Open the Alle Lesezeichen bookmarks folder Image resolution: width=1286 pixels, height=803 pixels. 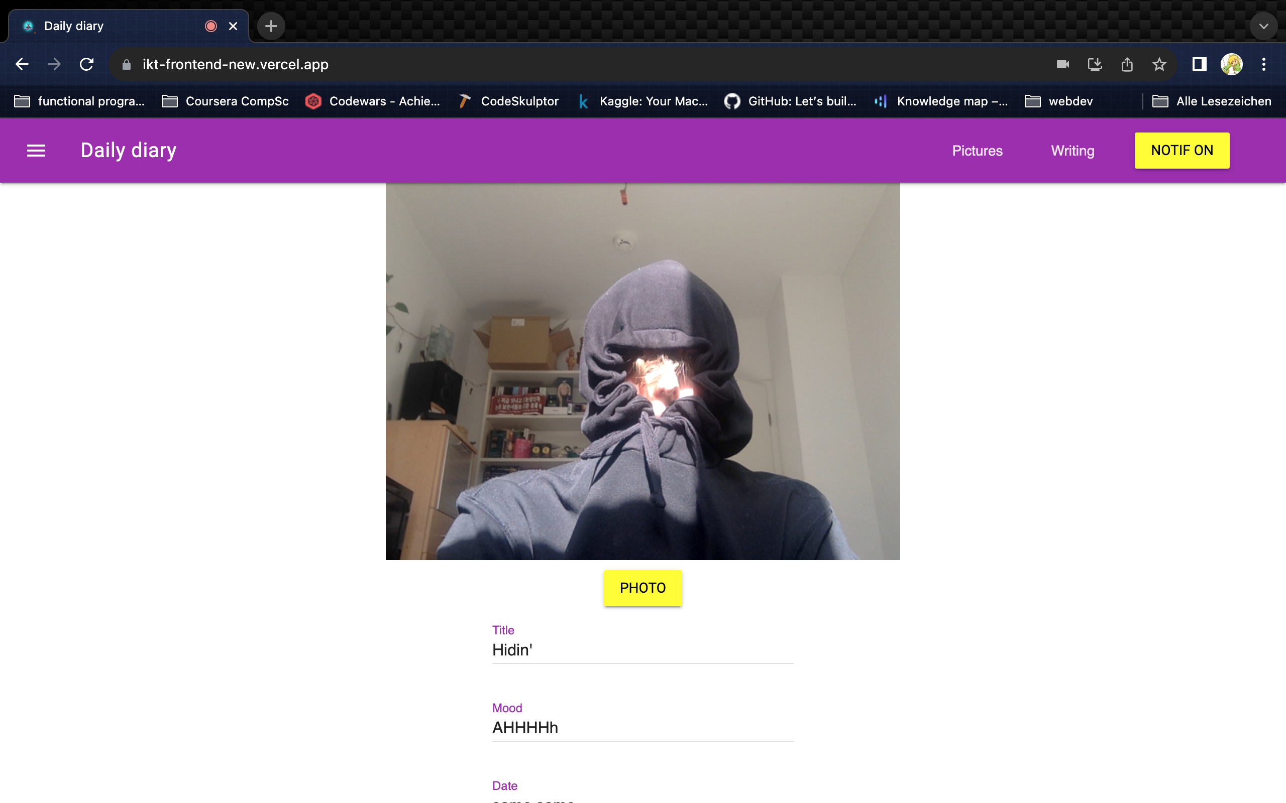tap(1212, 101)
